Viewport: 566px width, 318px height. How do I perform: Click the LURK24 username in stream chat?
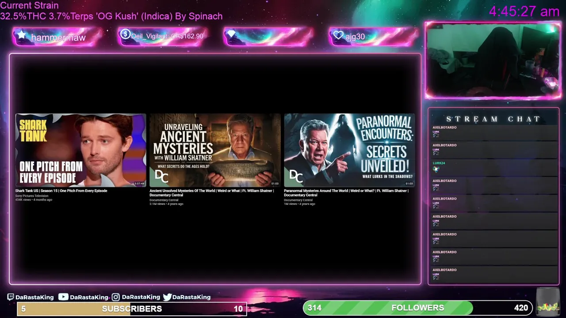pos(439,163)
